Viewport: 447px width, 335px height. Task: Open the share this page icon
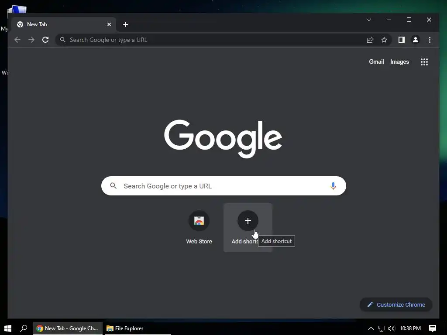coord(370,40)
